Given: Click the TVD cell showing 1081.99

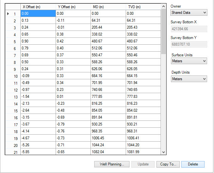Looking at the screenshot, I should point(143,152).
